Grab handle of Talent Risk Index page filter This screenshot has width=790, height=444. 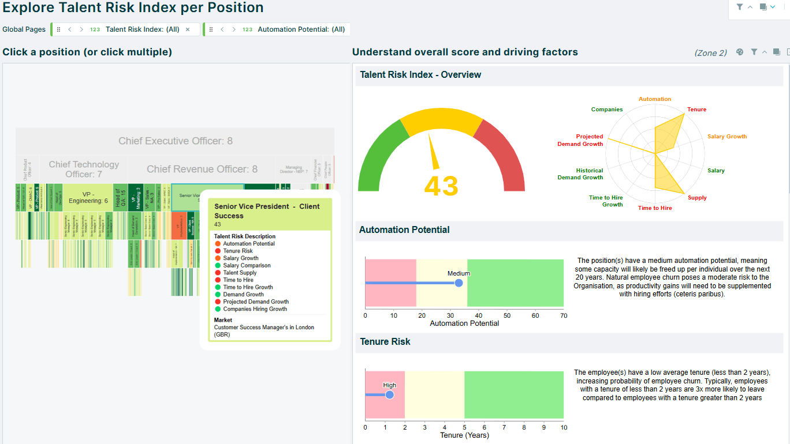pos(58,29)
